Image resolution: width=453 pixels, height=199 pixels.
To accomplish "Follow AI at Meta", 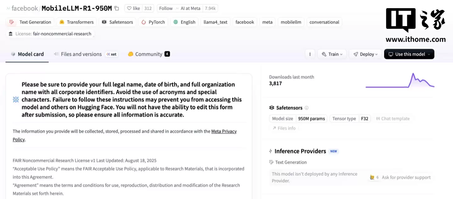I will tap(166, 8).
